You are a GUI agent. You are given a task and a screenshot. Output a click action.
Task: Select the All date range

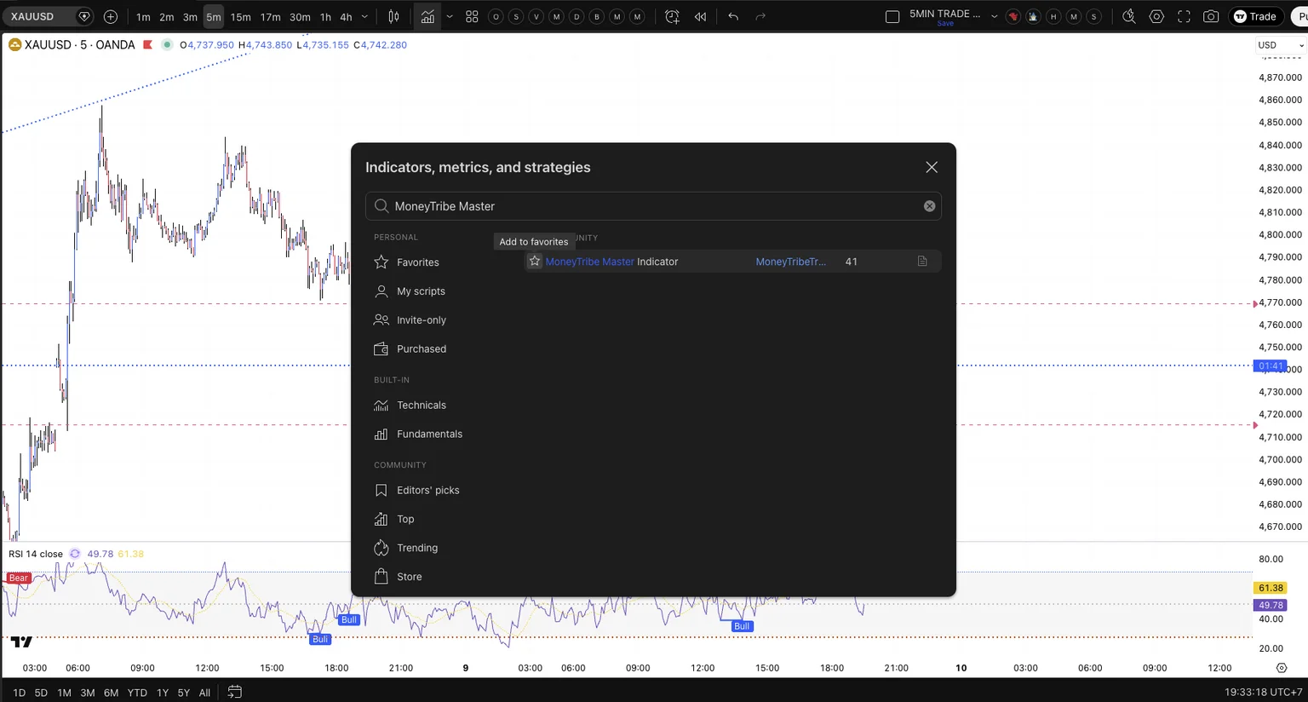204,693
